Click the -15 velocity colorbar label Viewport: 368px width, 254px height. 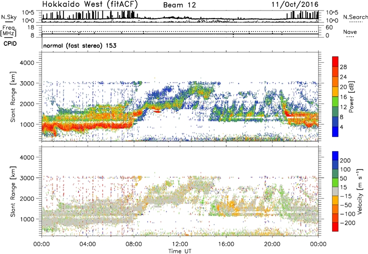pos(346,196)
